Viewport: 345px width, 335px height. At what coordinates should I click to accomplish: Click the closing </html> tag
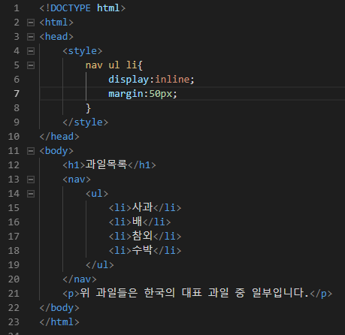tap(59, 322)
